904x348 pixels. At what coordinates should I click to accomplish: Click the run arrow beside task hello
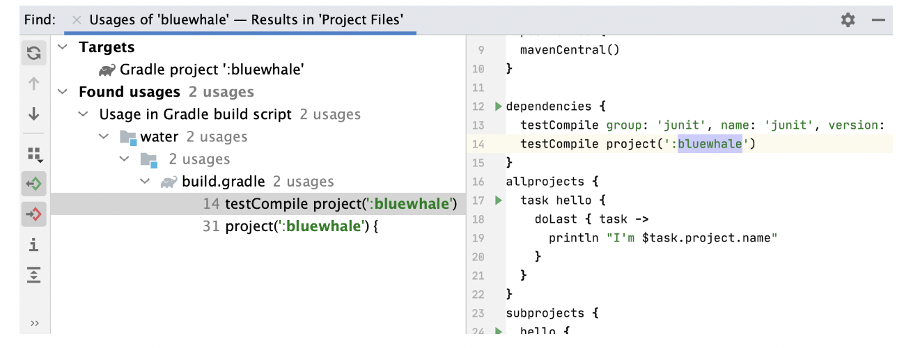click(497, 200)
